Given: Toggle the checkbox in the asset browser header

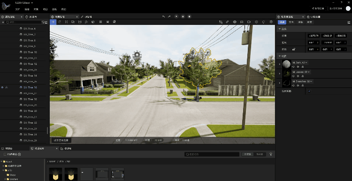Looking at the screenshot, I should point(5,154).
